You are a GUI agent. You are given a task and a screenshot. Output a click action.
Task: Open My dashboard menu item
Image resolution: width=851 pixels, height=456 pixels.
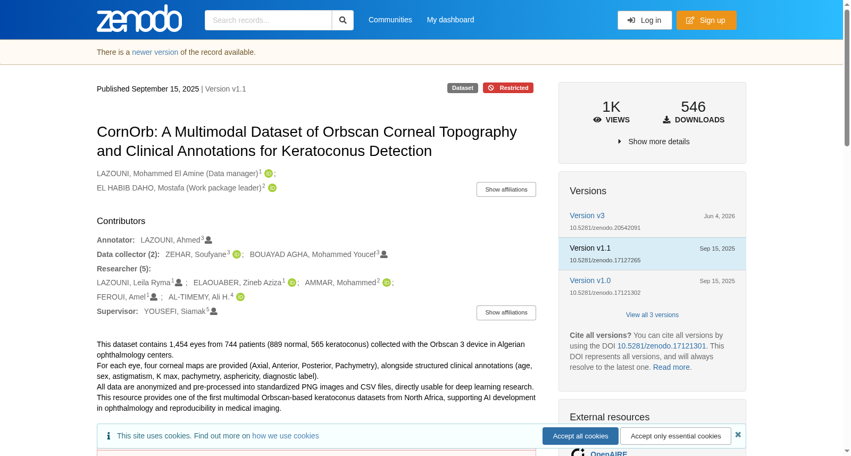tap(450, 20)
